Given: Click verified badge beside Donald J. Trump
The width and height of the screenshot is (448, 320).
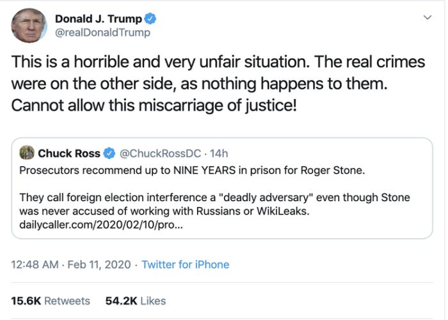Looking at the screenshot, I should click(x=150, y=18).
